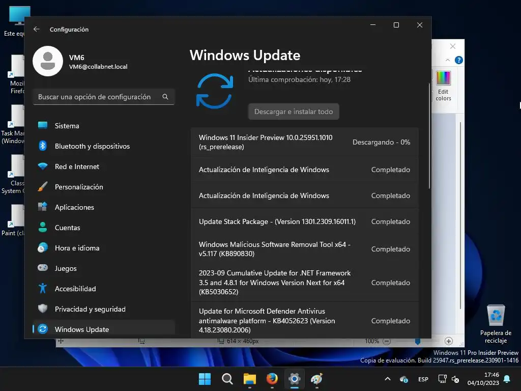521x391 pixels.
Task: Click in Buscar una opción de configuración field
Action: (104, 97)
